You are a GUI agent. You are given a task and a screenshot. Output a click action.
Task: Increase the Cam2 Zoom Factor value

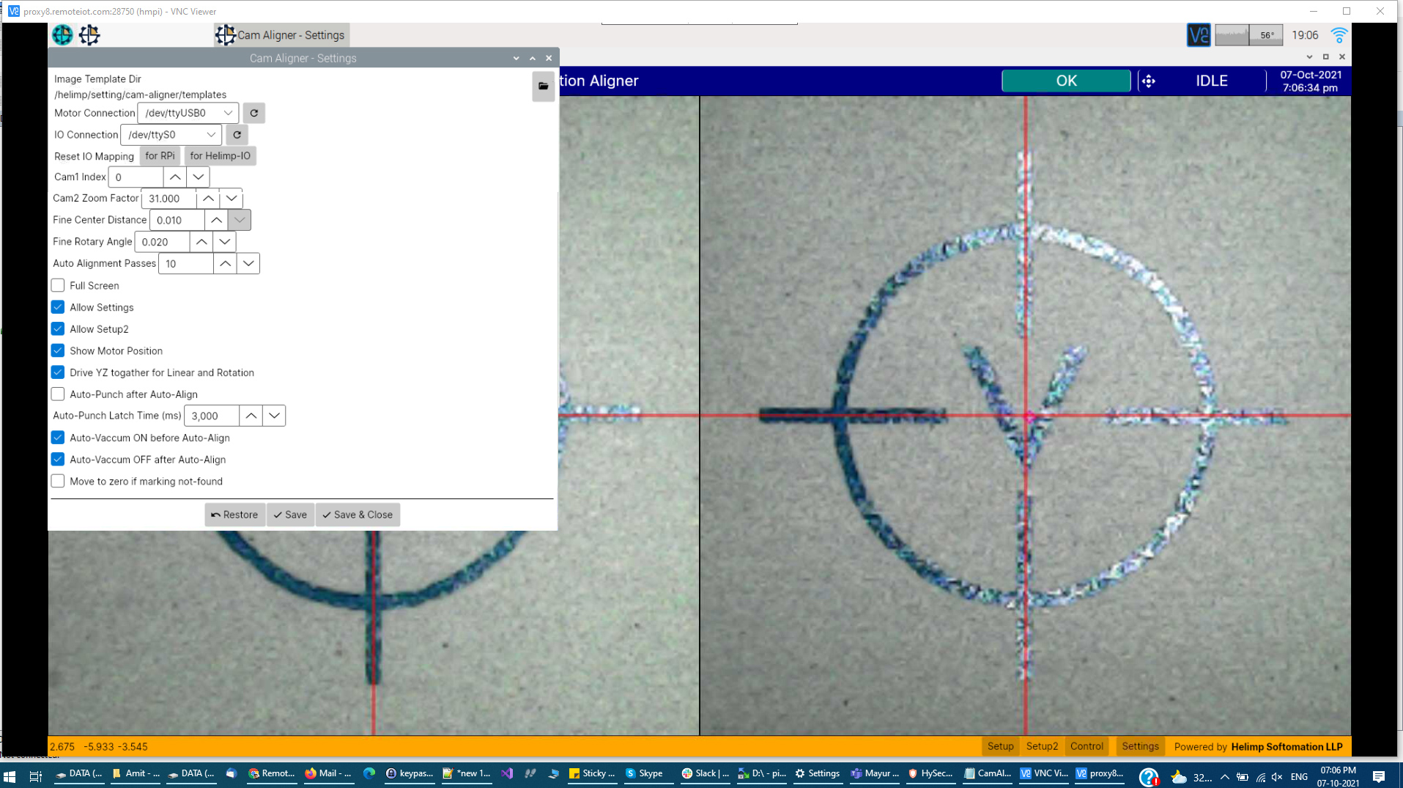click(208, 199)
